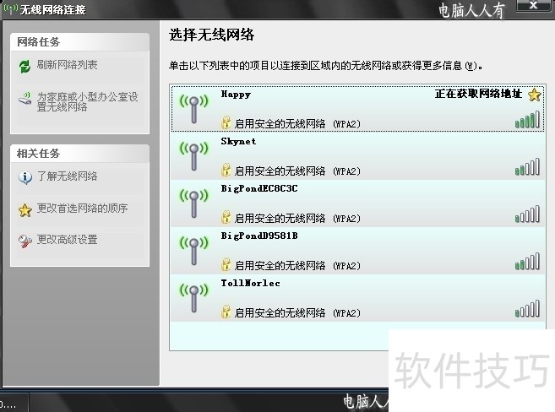Click the star icon beside 更改首选网络的顺序
Image resolution: width=555 pixels, height=412 pixels.
click(24, 209)
